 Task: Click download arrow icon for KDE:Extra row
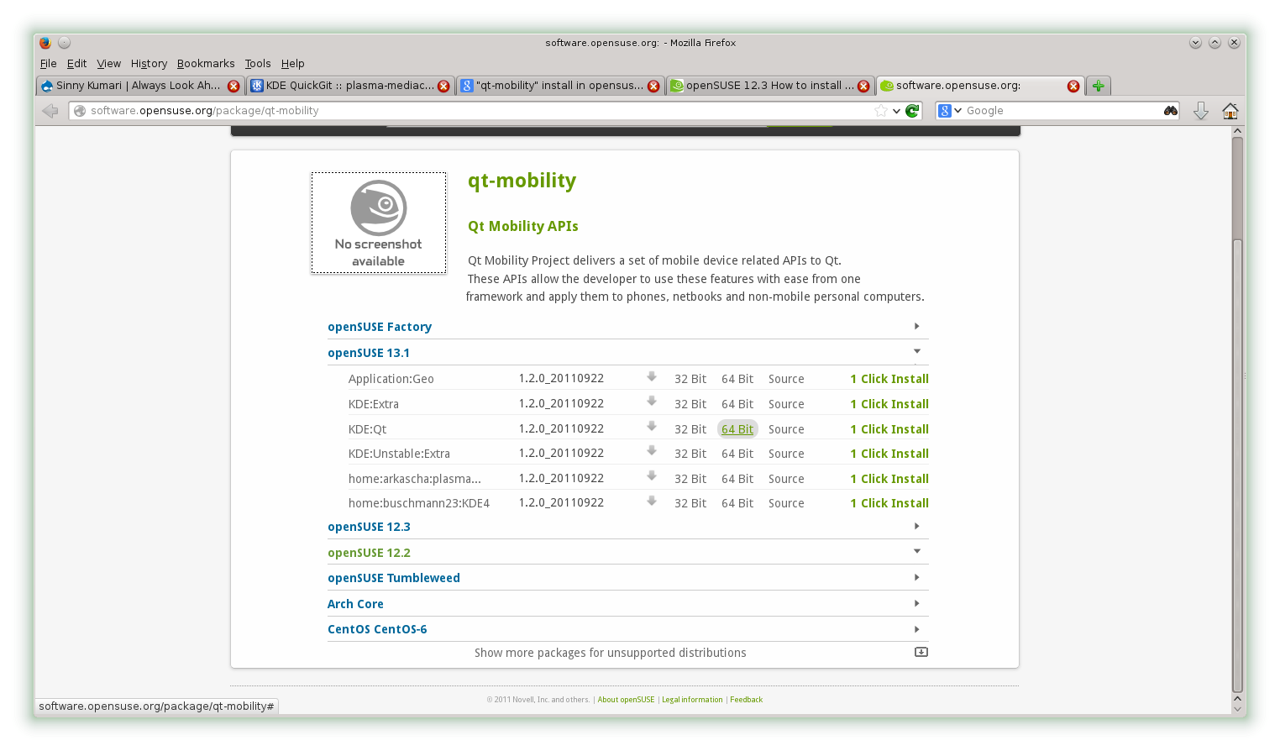(x=652, y=402)
